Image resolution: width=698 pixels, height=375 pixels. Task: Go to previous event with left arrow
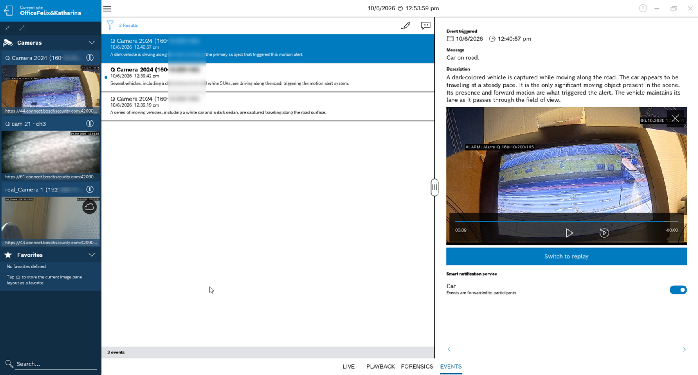[449, 349]
